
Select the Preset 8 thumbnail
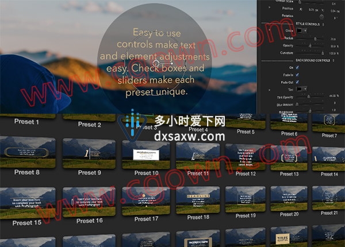pyautogui.click(x=28, y=152)
